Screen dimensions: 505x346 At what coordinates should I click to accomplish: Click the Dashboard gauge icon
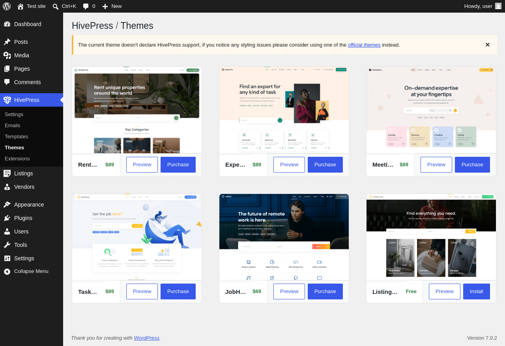click(x=7, y=24)
